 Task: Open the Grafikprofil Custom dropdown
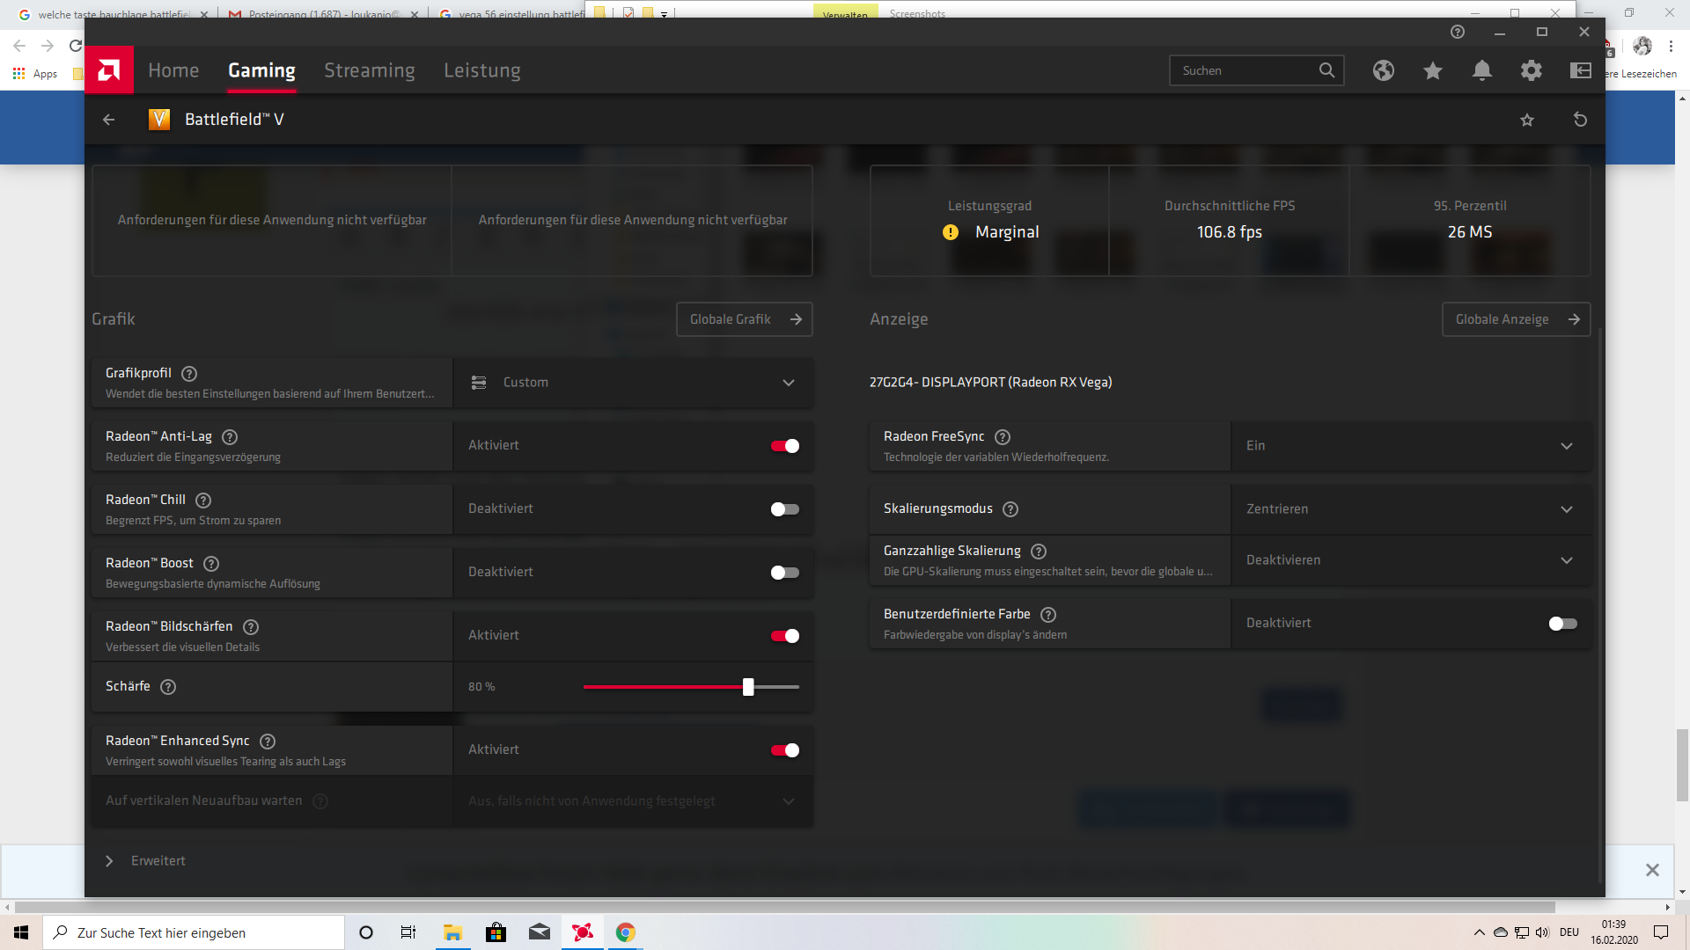(633, 383)
